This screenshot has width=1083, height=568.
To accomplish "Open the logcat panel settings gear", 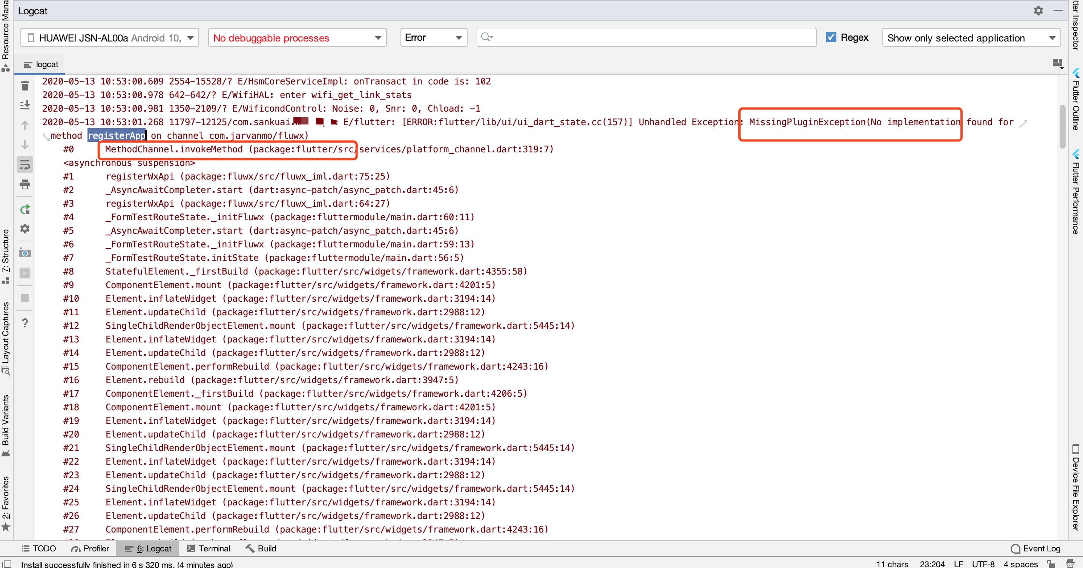I will coord(24,229).
